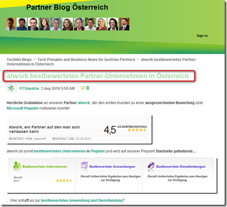227x207 pixels.
Task: Click the ninth team member photo in header
Action: pos(102,24)
